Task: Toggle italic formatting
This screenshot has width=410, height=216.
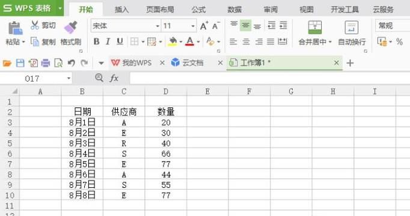Action: 108,41
